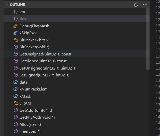The height and width of the screenshot is (136, 160).
Task: Click the method icon next to GetPhyAddr
Action: coord(16,117)
